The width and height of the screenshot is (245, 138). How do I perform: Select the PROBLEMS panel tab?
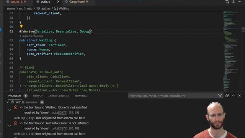pos(15,95)
